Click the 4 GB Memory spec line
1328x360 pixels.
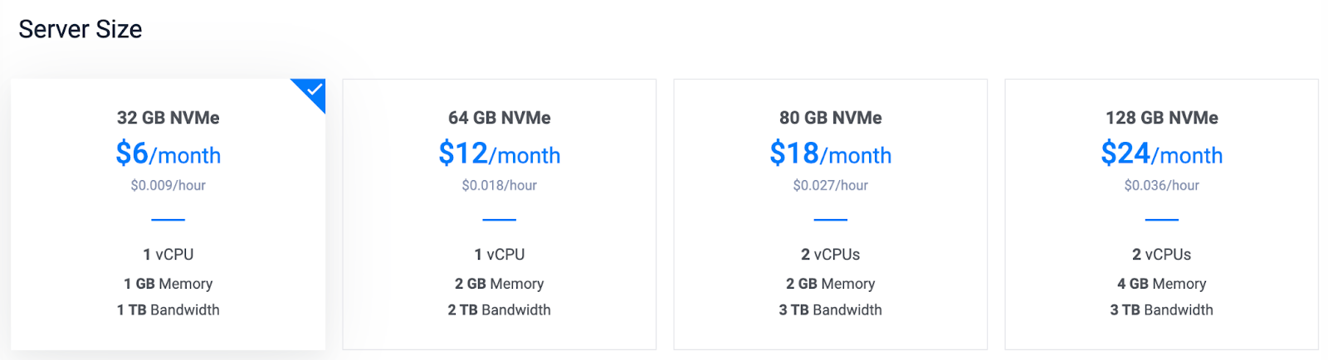[1161, 284]
